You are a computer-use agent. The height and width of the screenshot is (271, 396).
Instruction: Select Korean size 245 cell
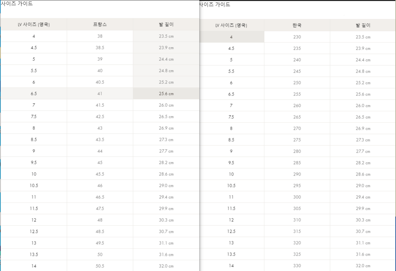297,71
